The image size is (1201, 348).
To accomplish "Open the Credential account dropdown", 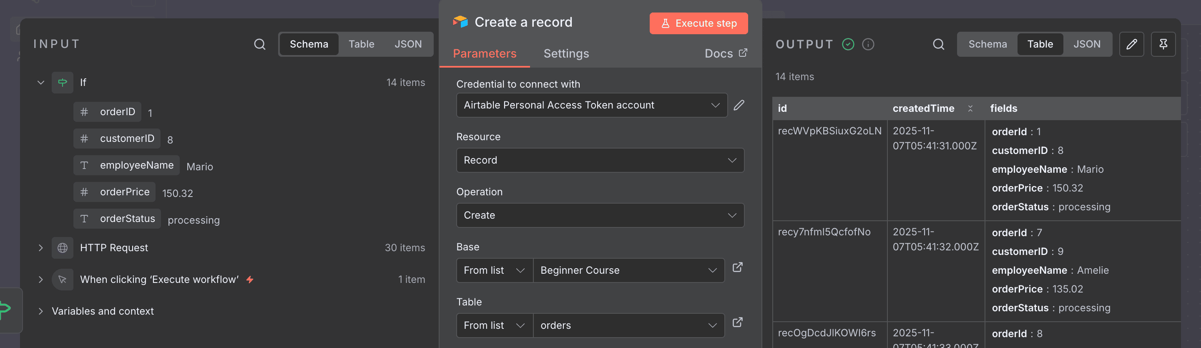I will tap(592, 105).
